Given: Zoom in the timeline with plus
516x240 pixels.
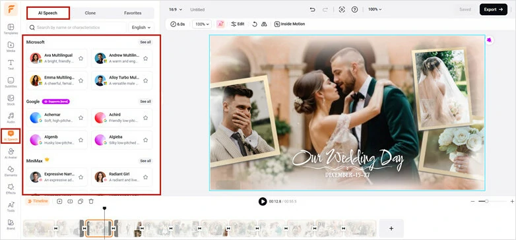Looking at the screenshot, I should coord(512,201).
